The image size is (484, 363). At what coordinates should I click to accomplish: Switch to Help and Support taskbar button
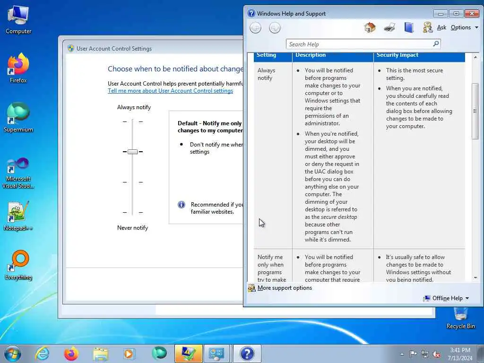click(247, 354)
